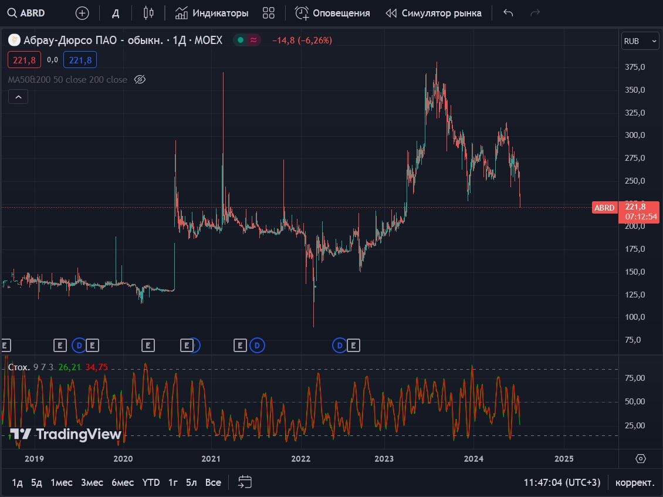Launch the Симулятор рынка replay mode

(x=434, y=13)
